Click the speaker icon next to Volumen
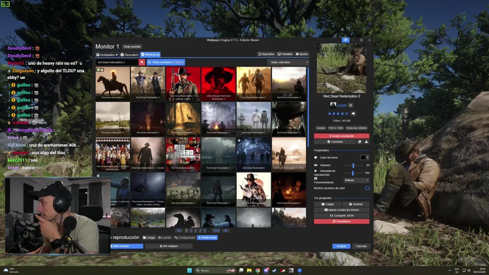 [316, 165]
